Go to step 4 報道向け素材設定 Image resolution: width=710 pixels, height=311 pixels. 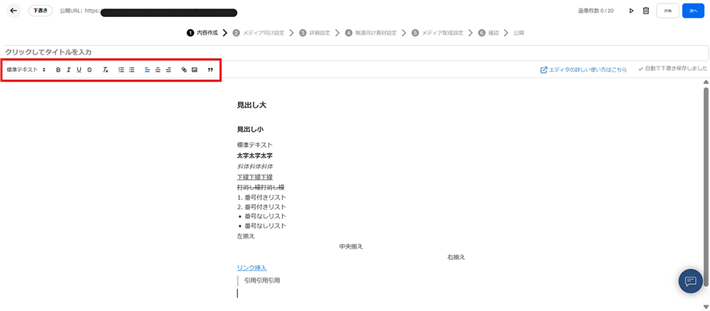[x=371, y=33]
